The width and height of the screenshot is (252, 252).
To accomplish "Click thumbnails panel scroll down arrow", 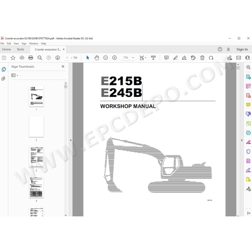I will click(x=66, y=215).
